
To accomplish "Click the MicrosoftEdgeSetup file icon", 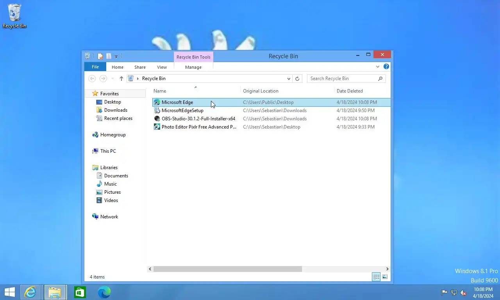I will coord(157,111).
